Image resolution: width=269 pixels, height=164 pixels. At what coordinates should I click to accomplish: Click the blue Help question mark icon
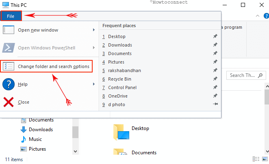coord(9,84)
